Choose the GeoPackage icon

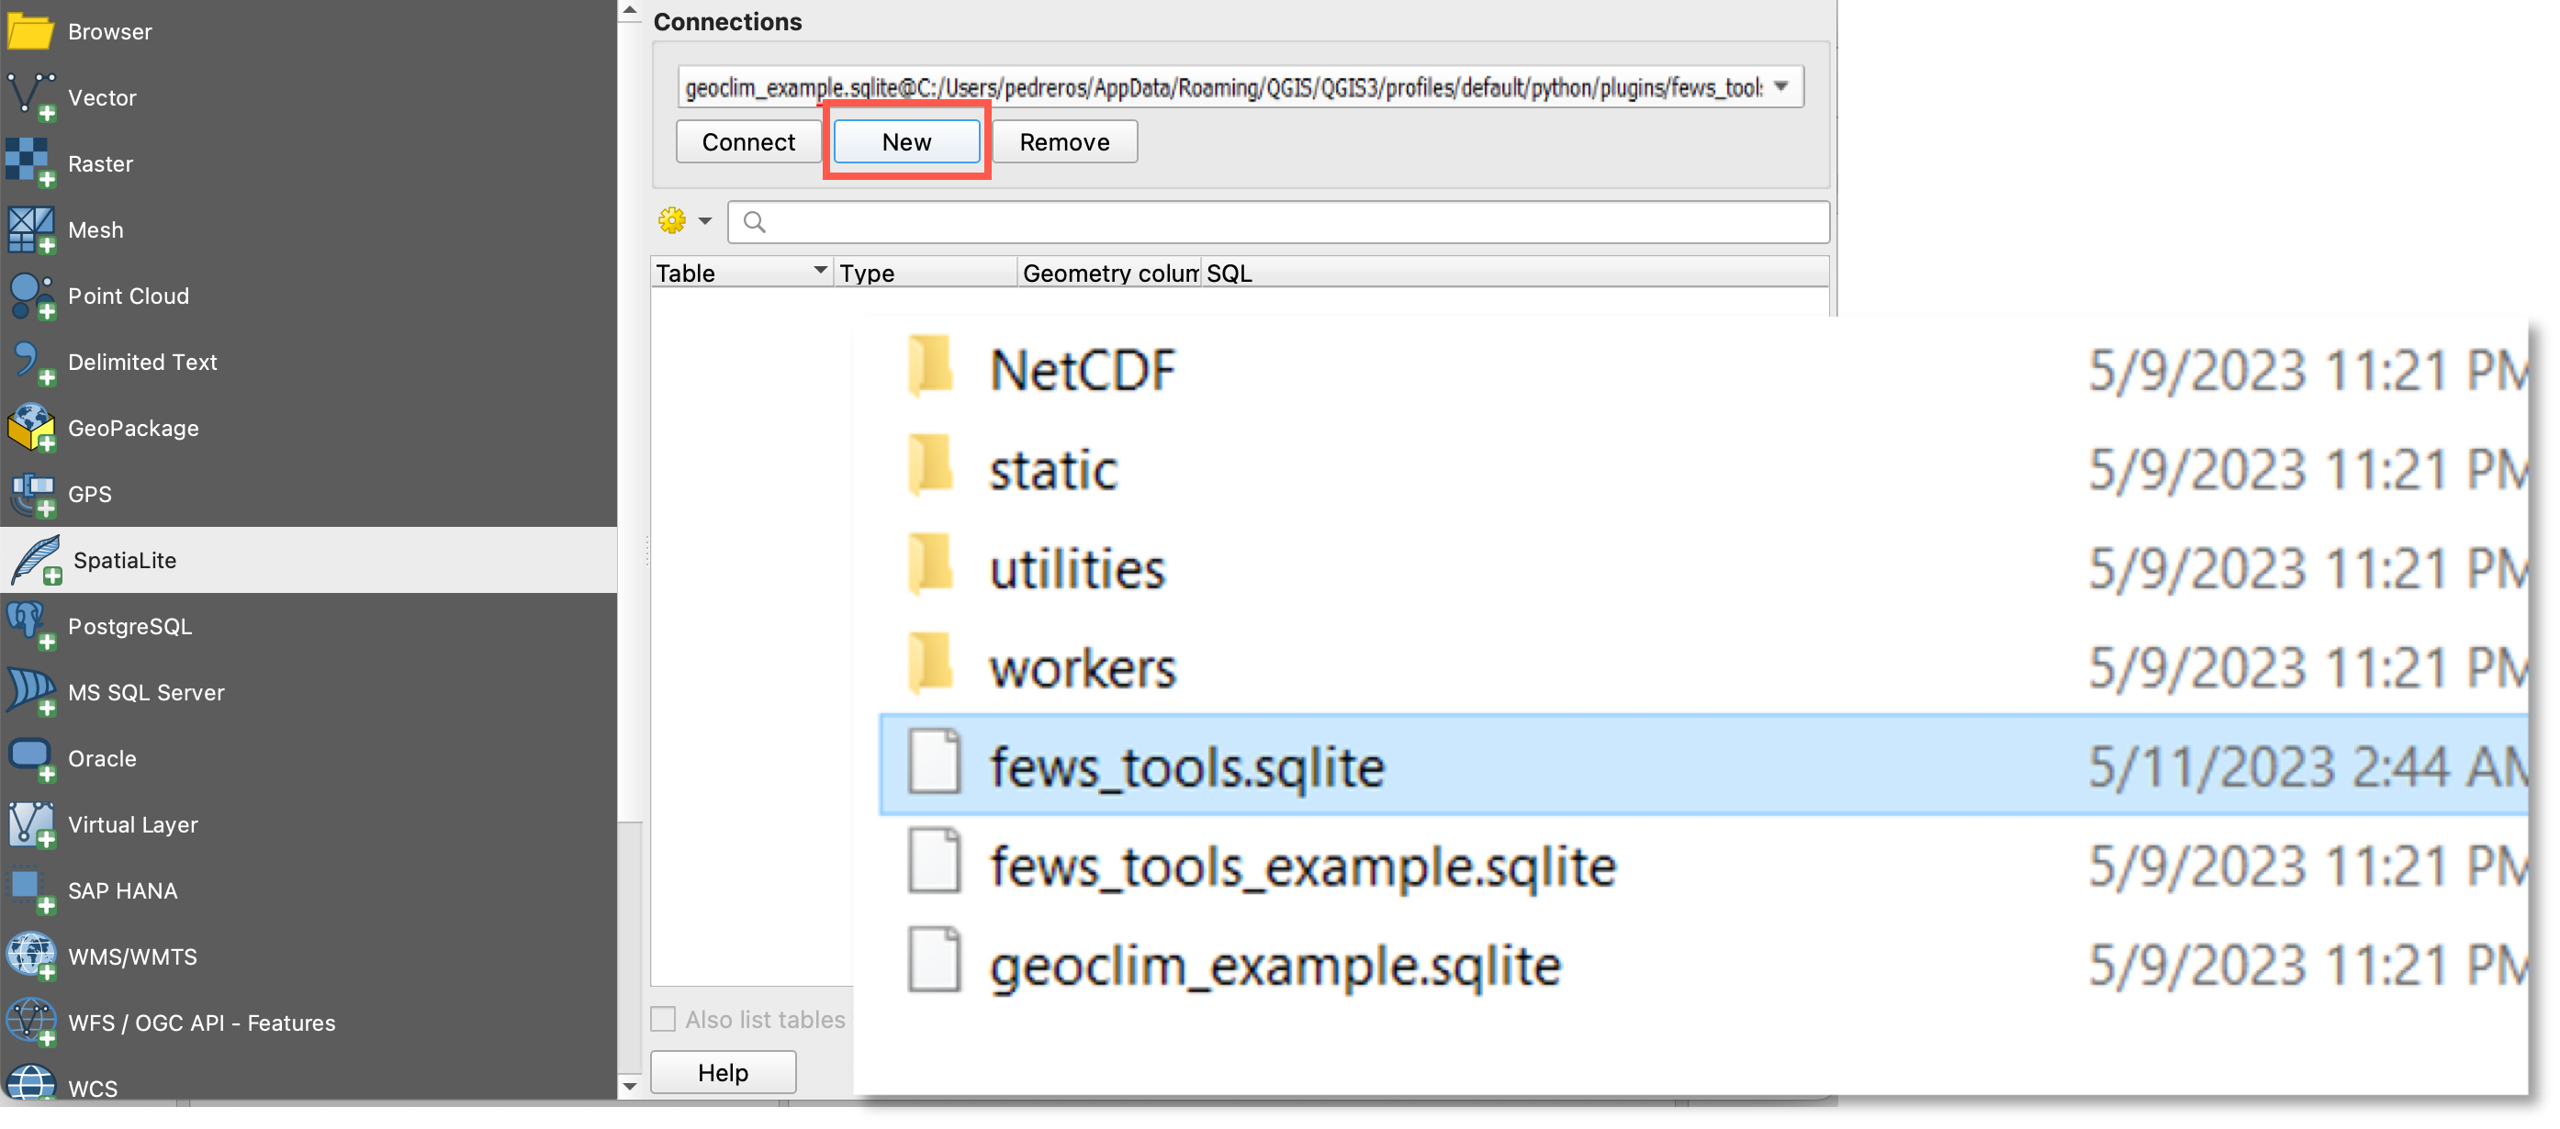(31, 429)
